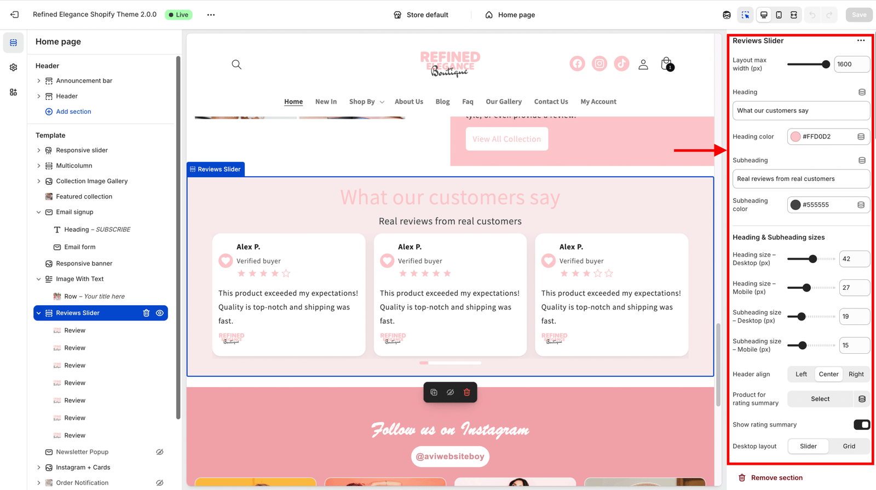Click the inspector selection tool icon
This screenshot has width=876, height=490.
point(745,15)
